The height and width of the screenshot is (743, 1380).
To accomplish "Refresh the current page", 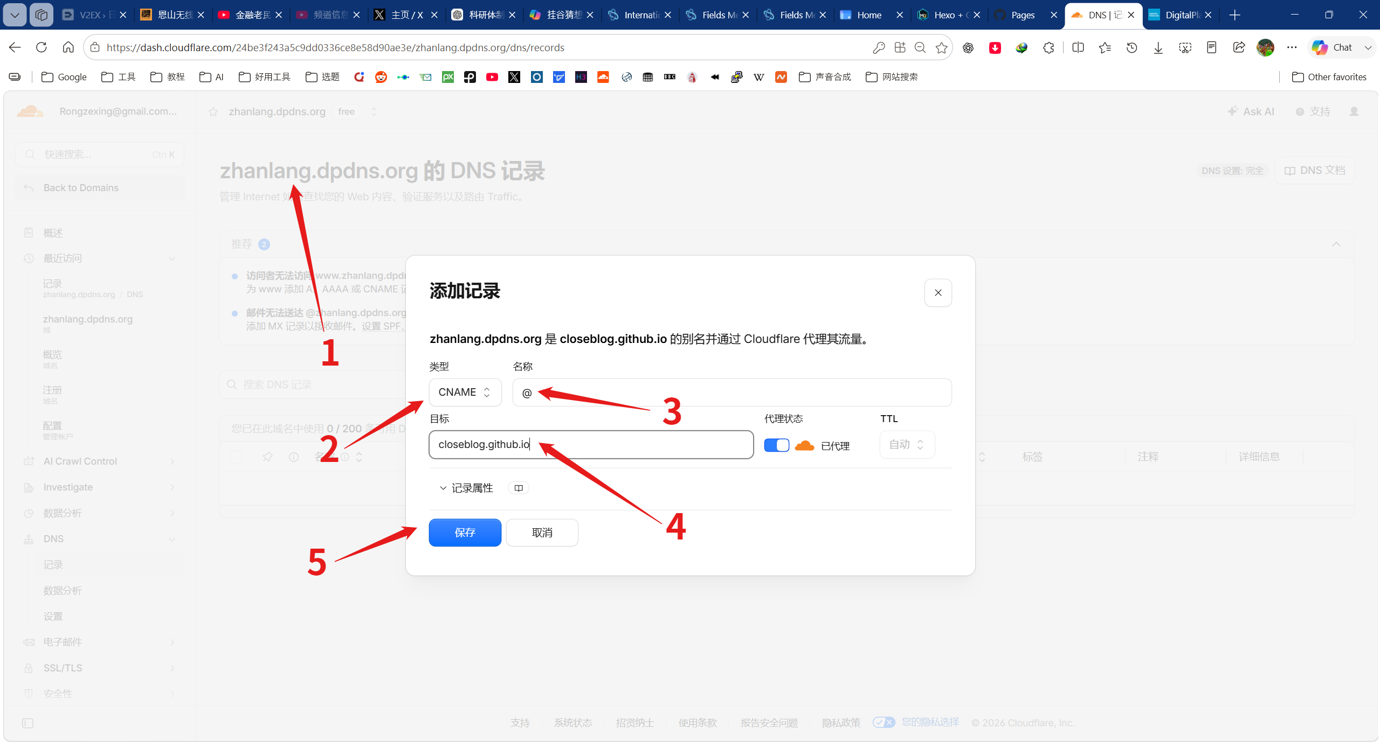I will pyautogui.click(x=42, y=47).
